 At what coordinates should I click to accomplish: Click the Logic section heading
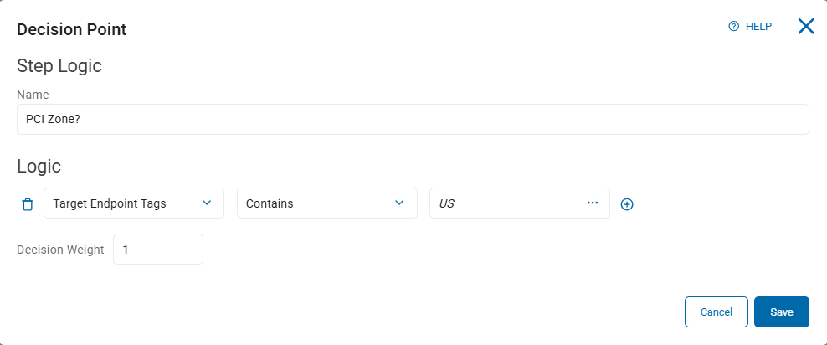click(39, 166)
